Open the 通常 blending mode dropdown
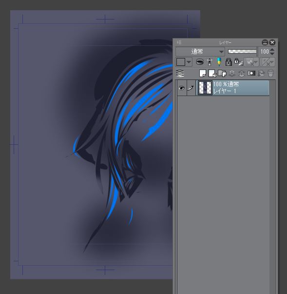The height and width of the screenshot is (294, 287). point(200,52)
